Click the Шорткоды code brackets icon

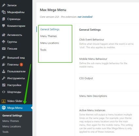pos(4,92)
